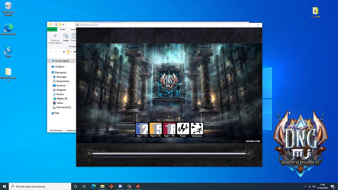The image size is (338, 190).
Task: Click the DNG MU Online S6 window title
Action: pyautogui.click(x=90, y=25)
